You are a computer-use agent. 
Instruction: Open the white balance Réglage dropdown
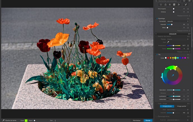[178, 39]
